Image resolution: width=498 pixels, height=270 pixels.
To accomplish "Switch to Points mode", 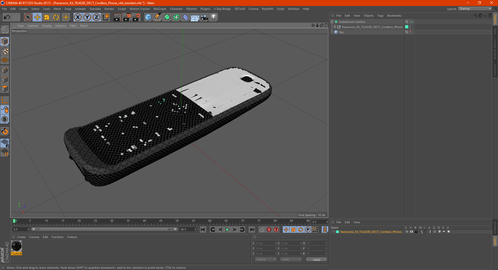I will pyautogui.click(x=5, y=70).
